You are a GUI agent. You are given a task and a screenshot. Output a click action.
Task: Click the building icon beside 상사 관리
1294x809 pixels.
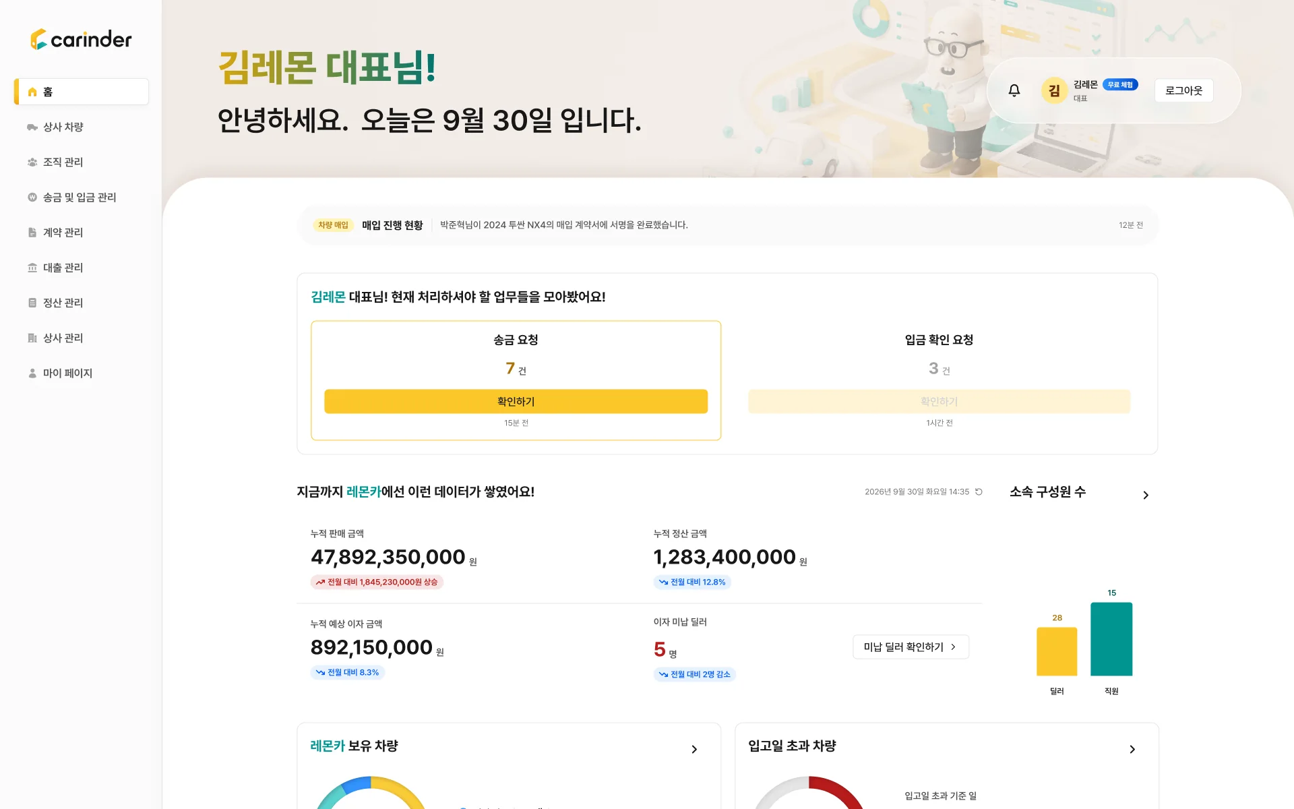[32, 338]
